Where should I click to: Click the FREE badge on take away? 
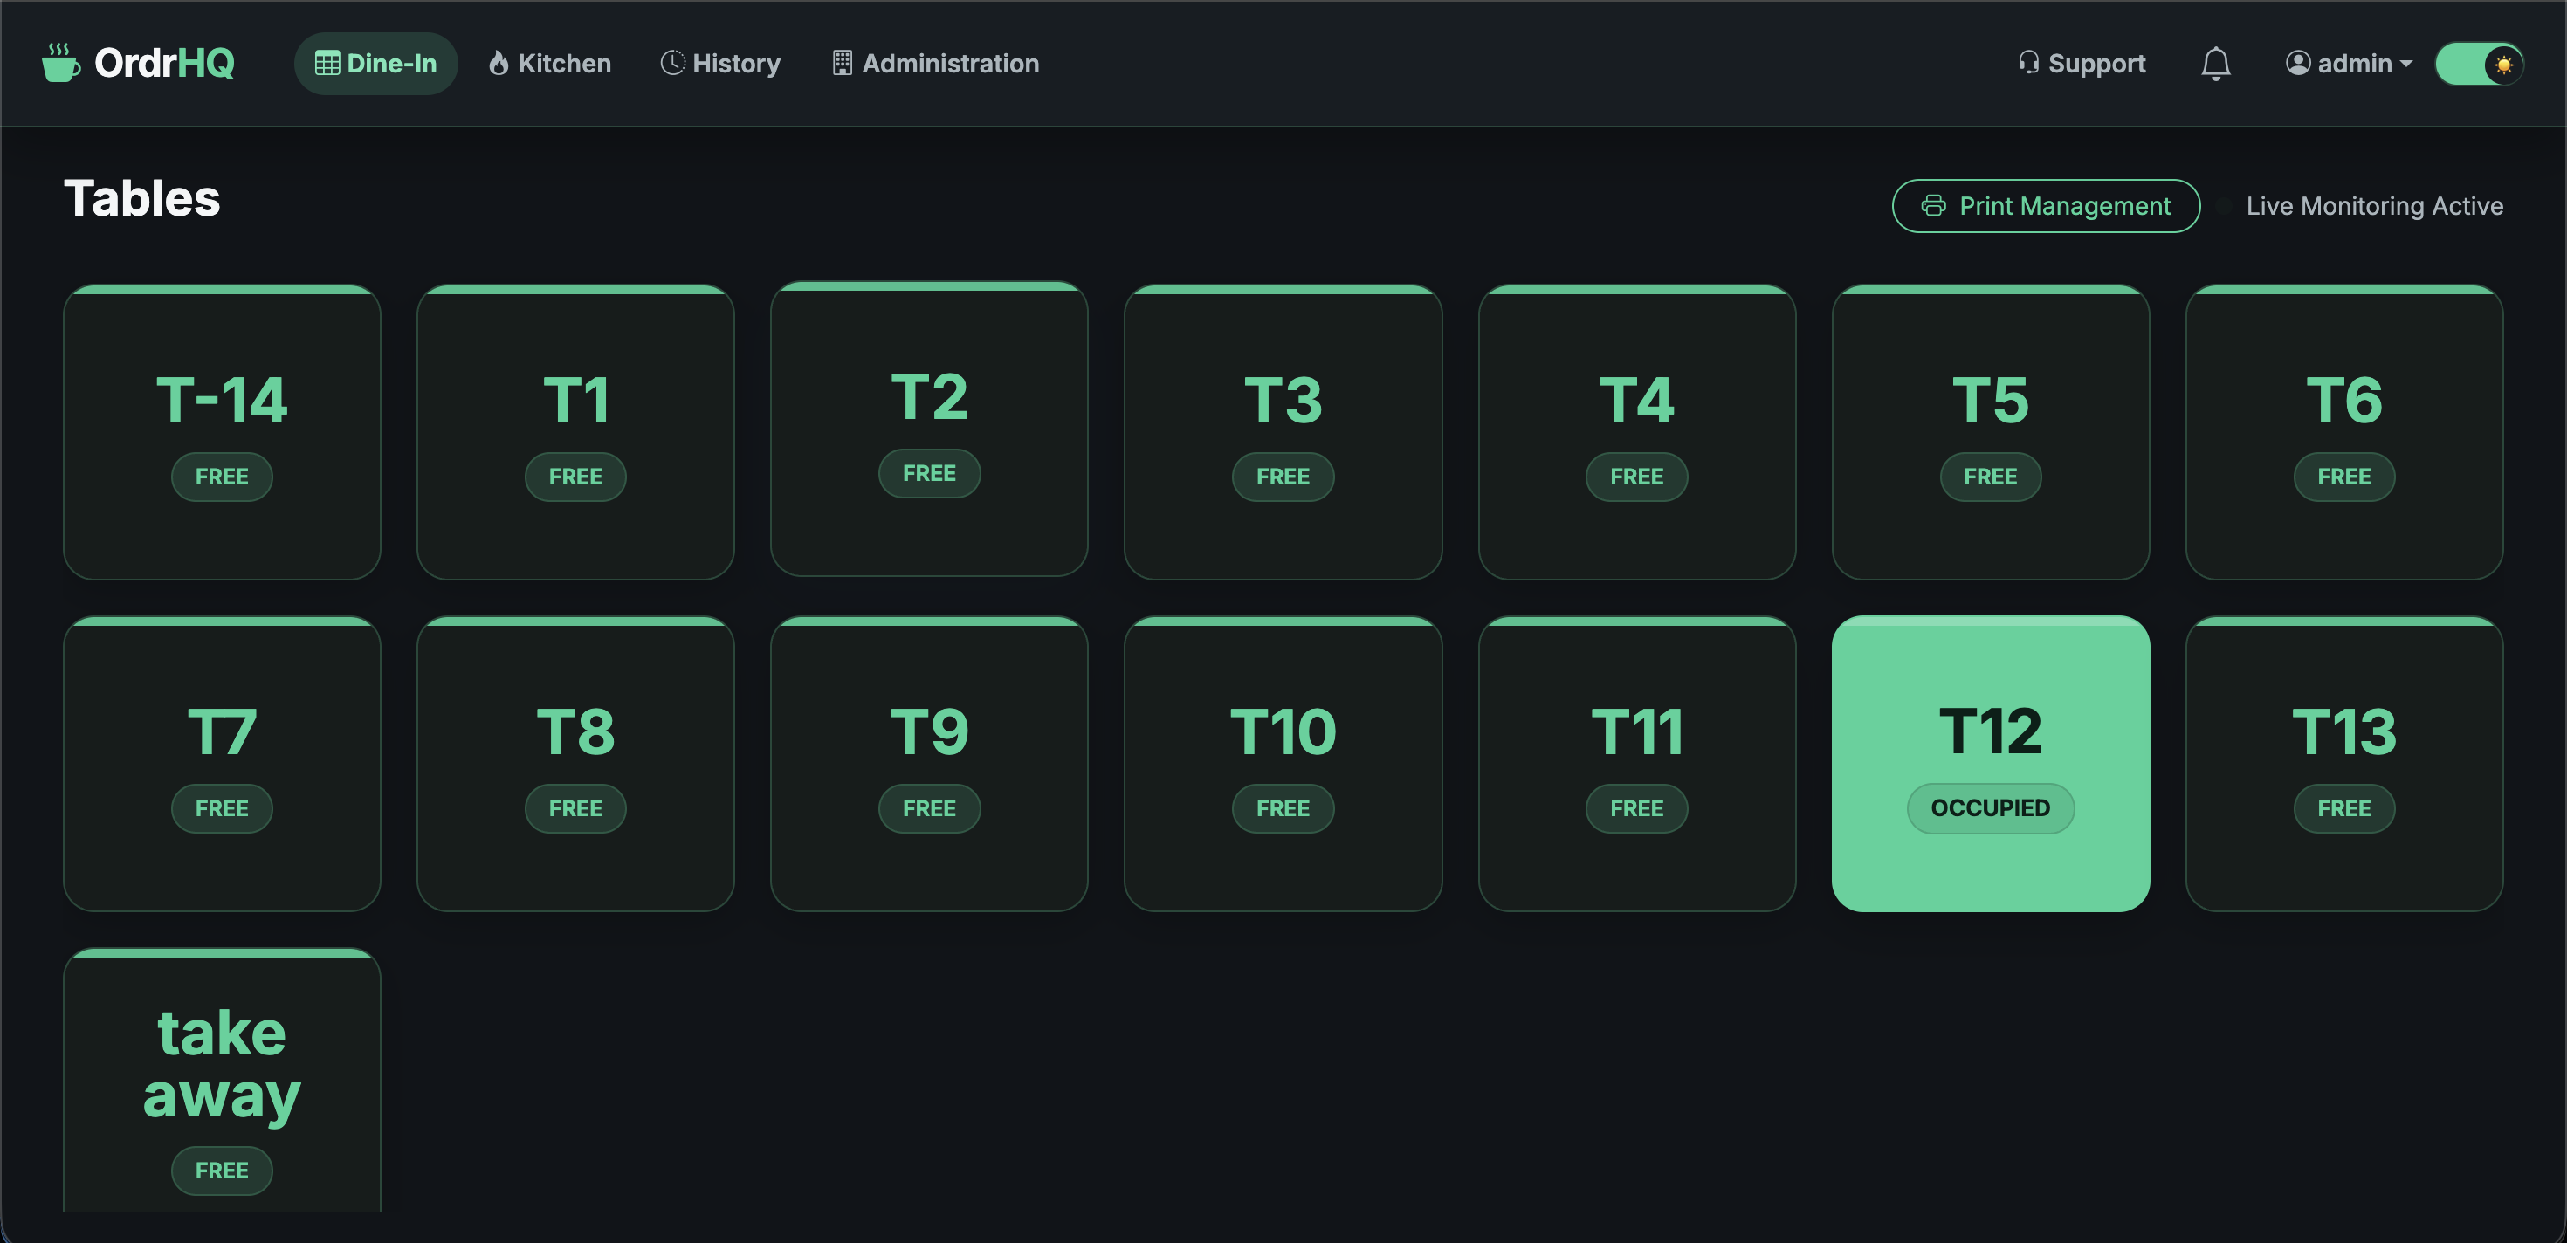(x=223, y=1171)
